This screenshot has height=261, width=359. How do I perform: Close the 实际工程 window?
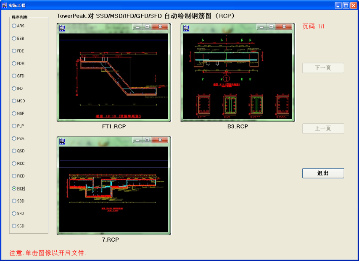(353, 5)
